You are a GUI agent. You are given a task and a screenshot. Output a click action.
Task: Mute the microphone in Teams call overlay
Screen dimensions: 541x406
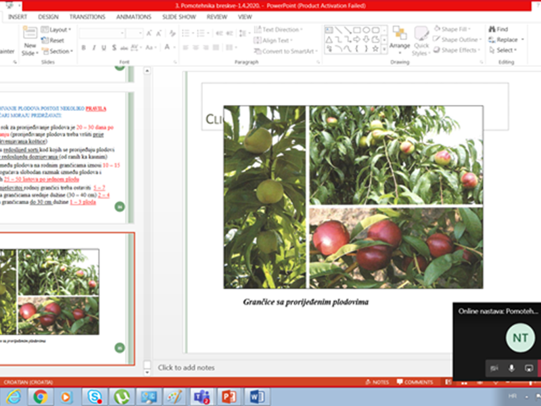point(511,368)
